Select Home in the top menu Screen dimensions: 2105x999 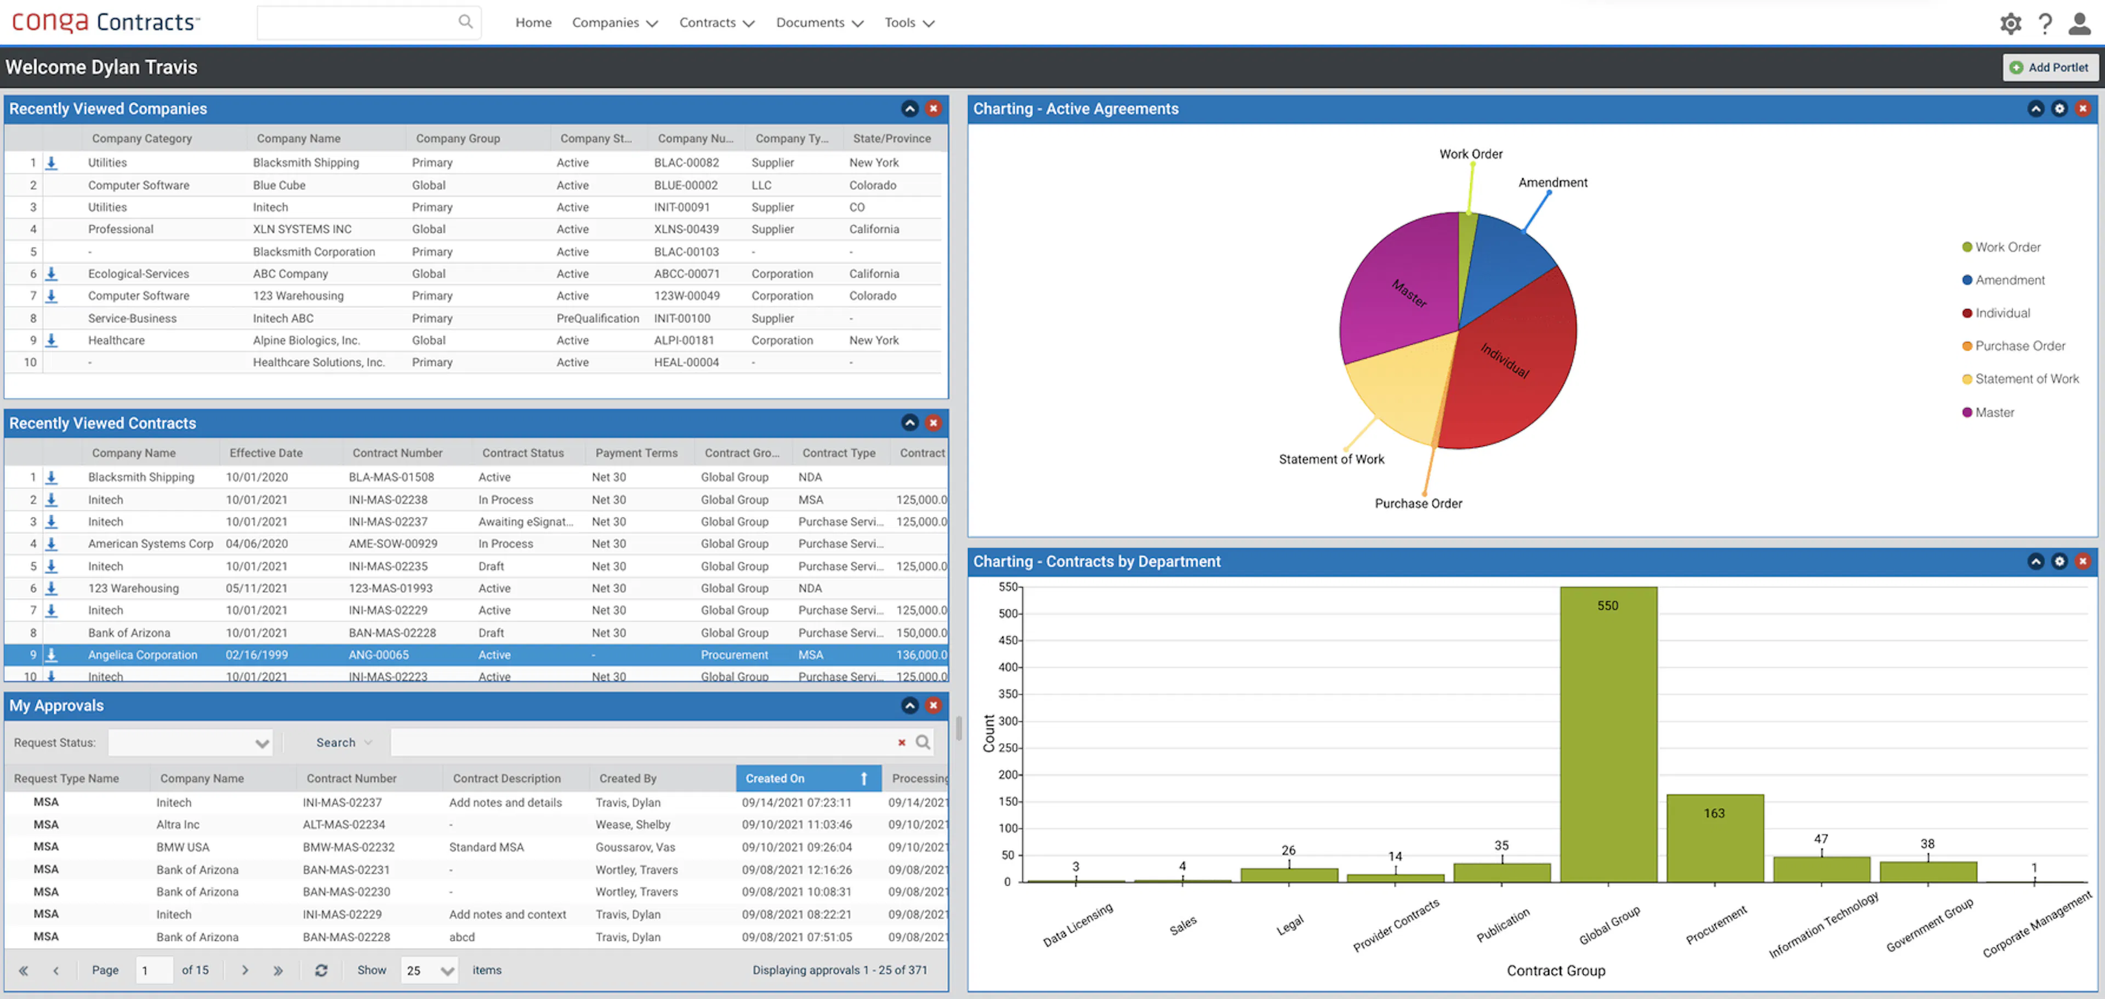(533, 22)
